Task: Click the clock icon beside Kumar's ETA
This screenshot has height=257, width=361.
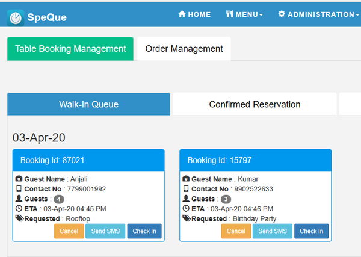Action: [186, 209]
